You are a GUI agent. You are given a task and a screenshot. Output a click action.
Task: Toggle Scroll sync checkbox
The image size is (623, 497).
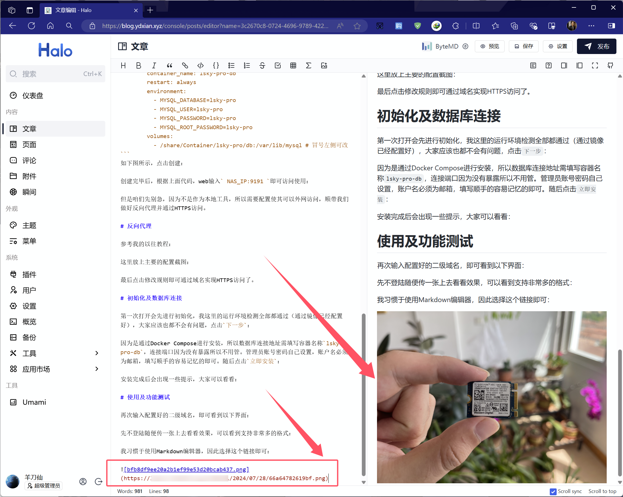click(x=553, y=492)
